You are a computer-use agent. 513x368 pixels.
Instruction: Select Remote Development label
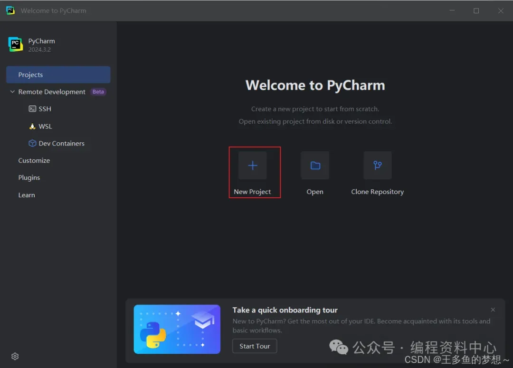pyautogui.click(x=52, y=92)
